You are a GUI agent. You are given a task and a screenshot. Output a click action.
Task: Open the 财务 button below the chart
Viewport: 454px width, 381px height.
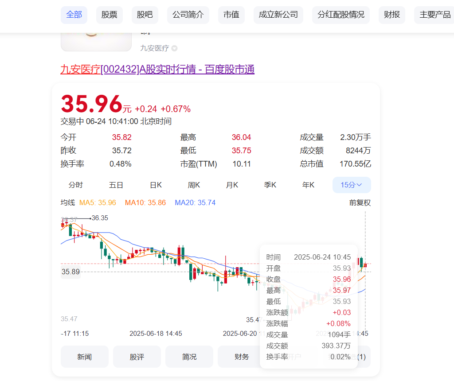(239, 357)
